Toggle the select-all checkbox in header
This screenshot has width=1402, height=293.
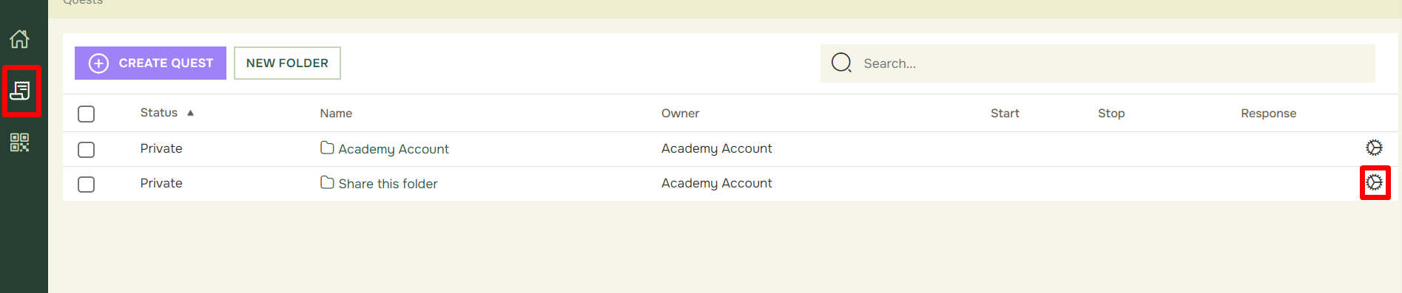(x=87, y=114)
